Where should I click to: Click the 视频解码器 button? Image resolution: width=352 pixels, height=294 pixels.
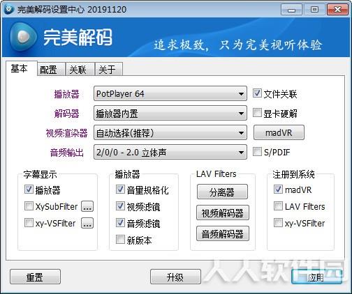(223, 212)
